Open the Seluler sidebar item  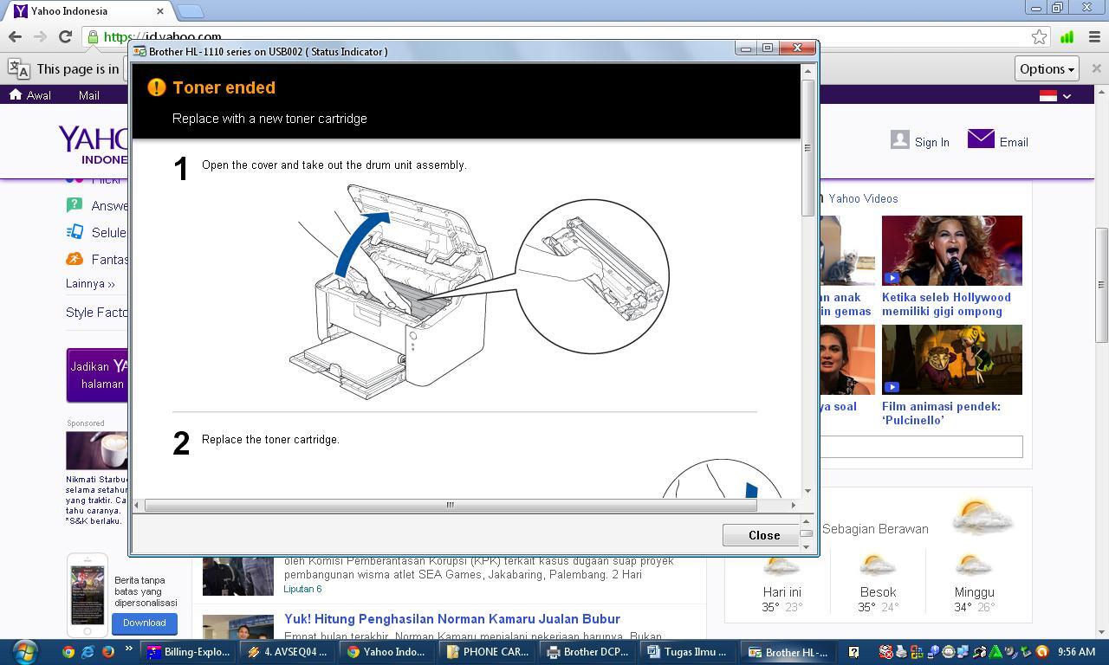[x=97, y=232]
